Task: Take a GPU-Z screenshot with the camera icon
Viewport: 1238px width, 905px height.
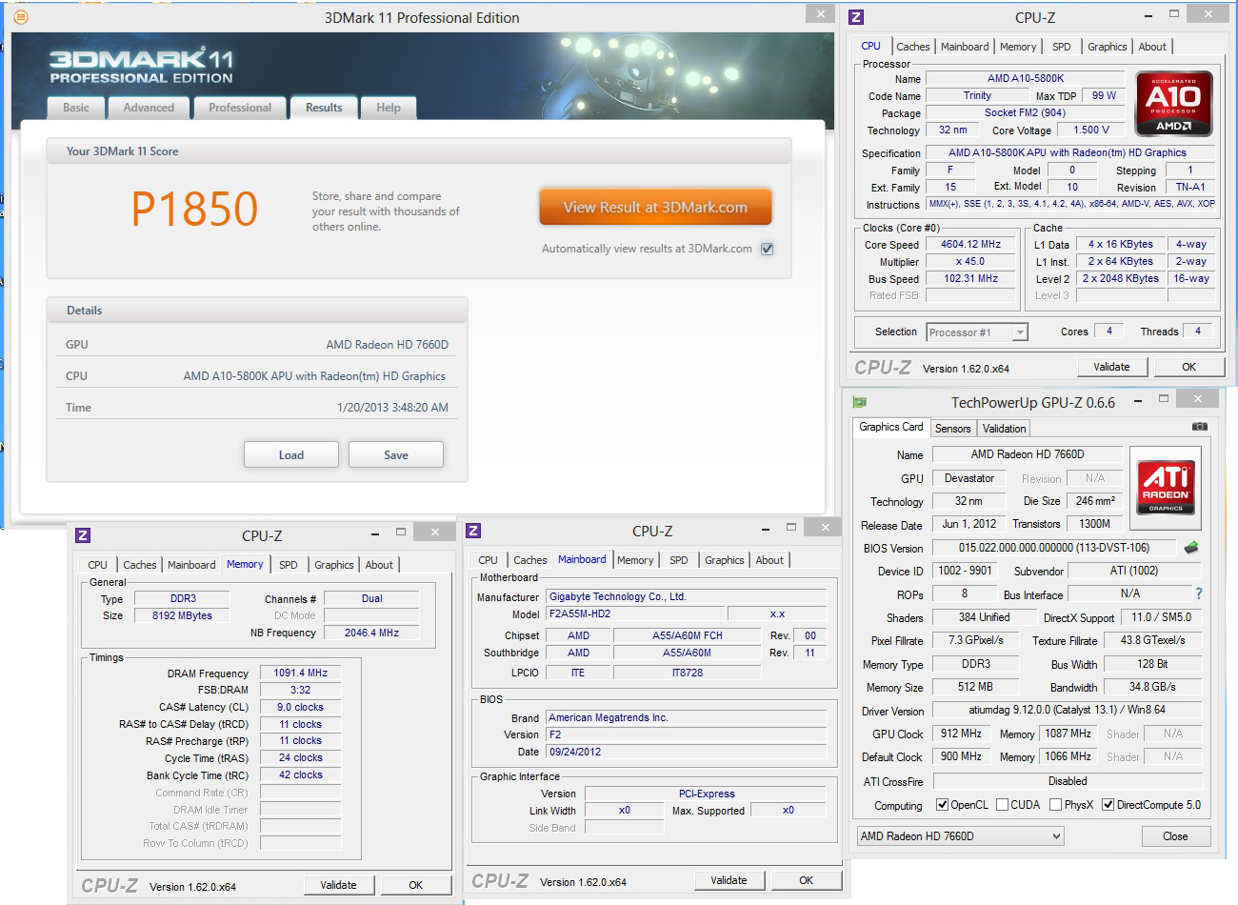Action: (1200, 427)
